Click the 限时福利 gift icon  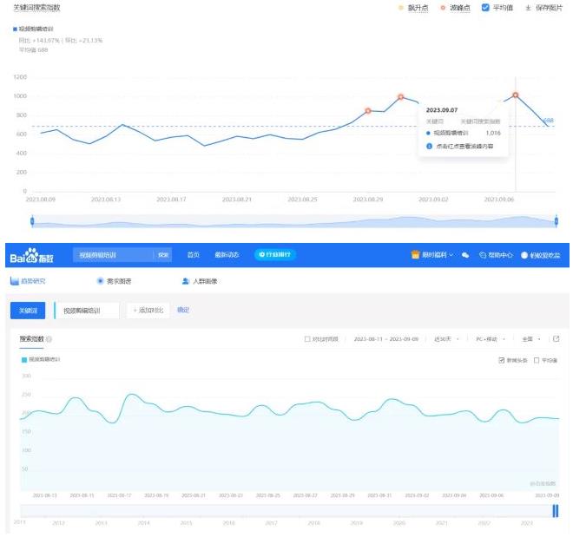point(416,255)
